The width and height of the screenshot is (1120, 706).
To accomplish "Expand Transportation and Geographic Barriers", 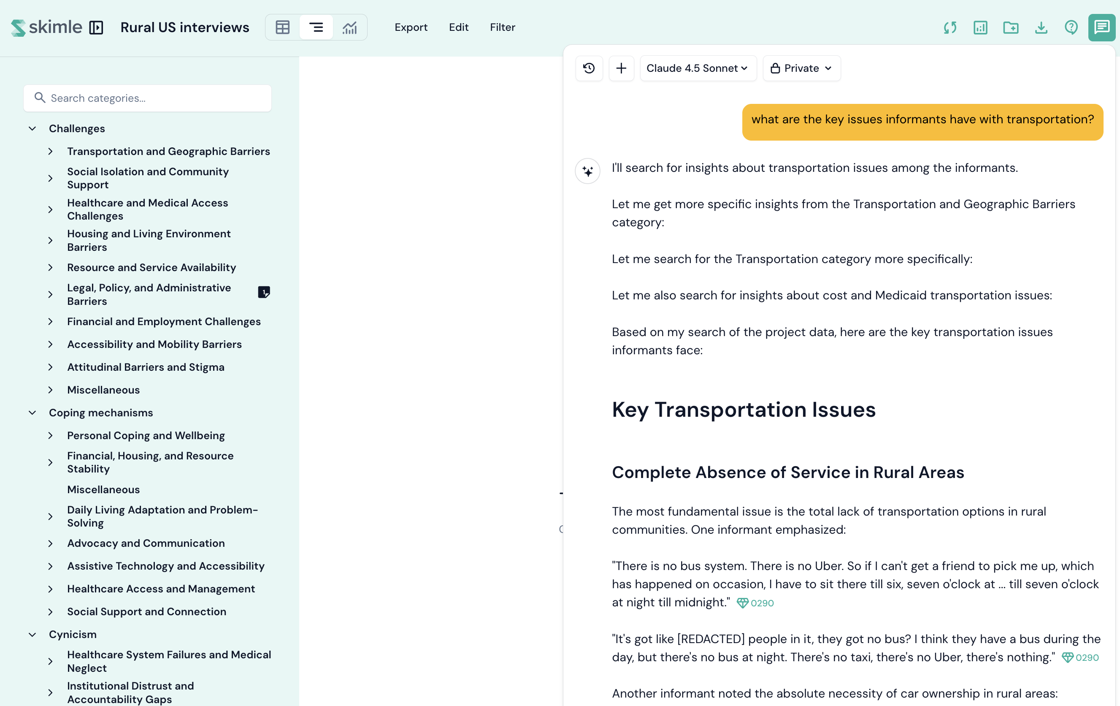I will click(51, 151).
